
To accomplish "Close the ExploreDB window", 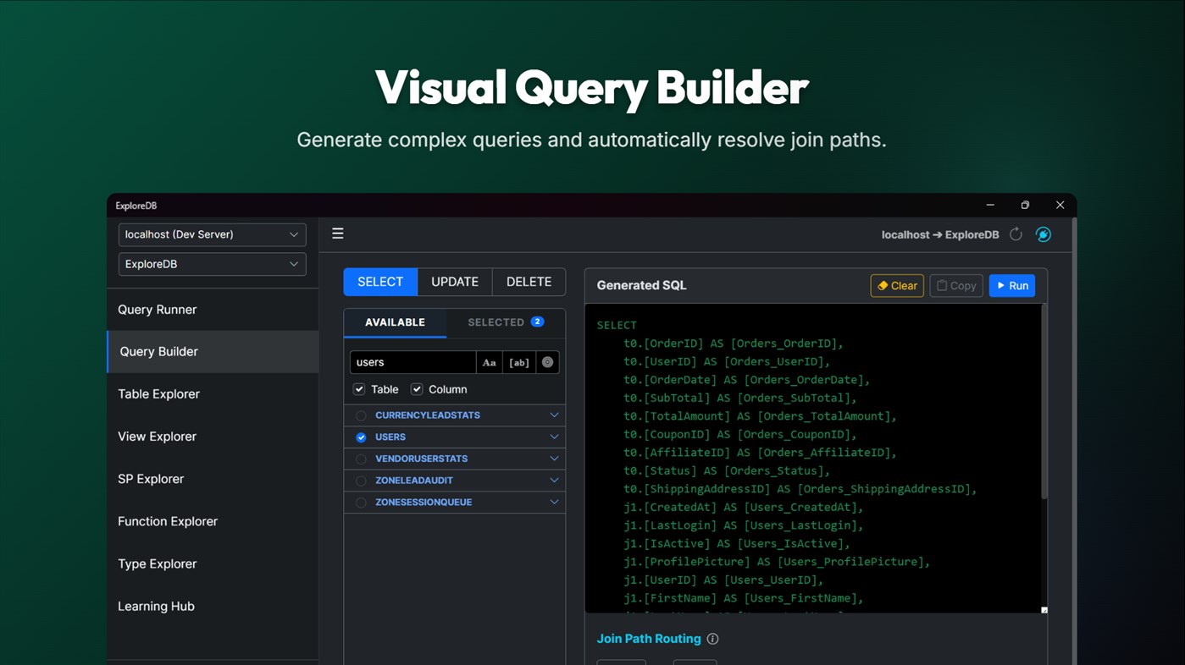I will 1060,205.
